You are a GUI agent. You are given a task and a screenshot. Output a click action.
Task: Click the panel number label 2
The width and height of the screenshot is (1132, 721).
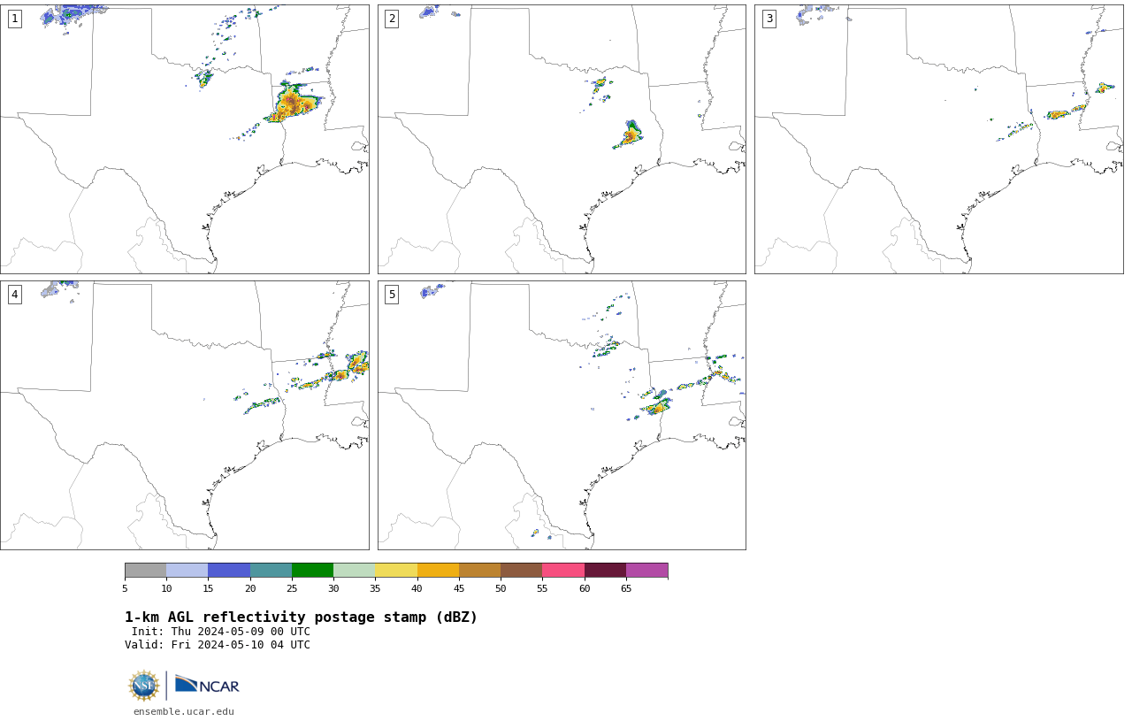392,19
